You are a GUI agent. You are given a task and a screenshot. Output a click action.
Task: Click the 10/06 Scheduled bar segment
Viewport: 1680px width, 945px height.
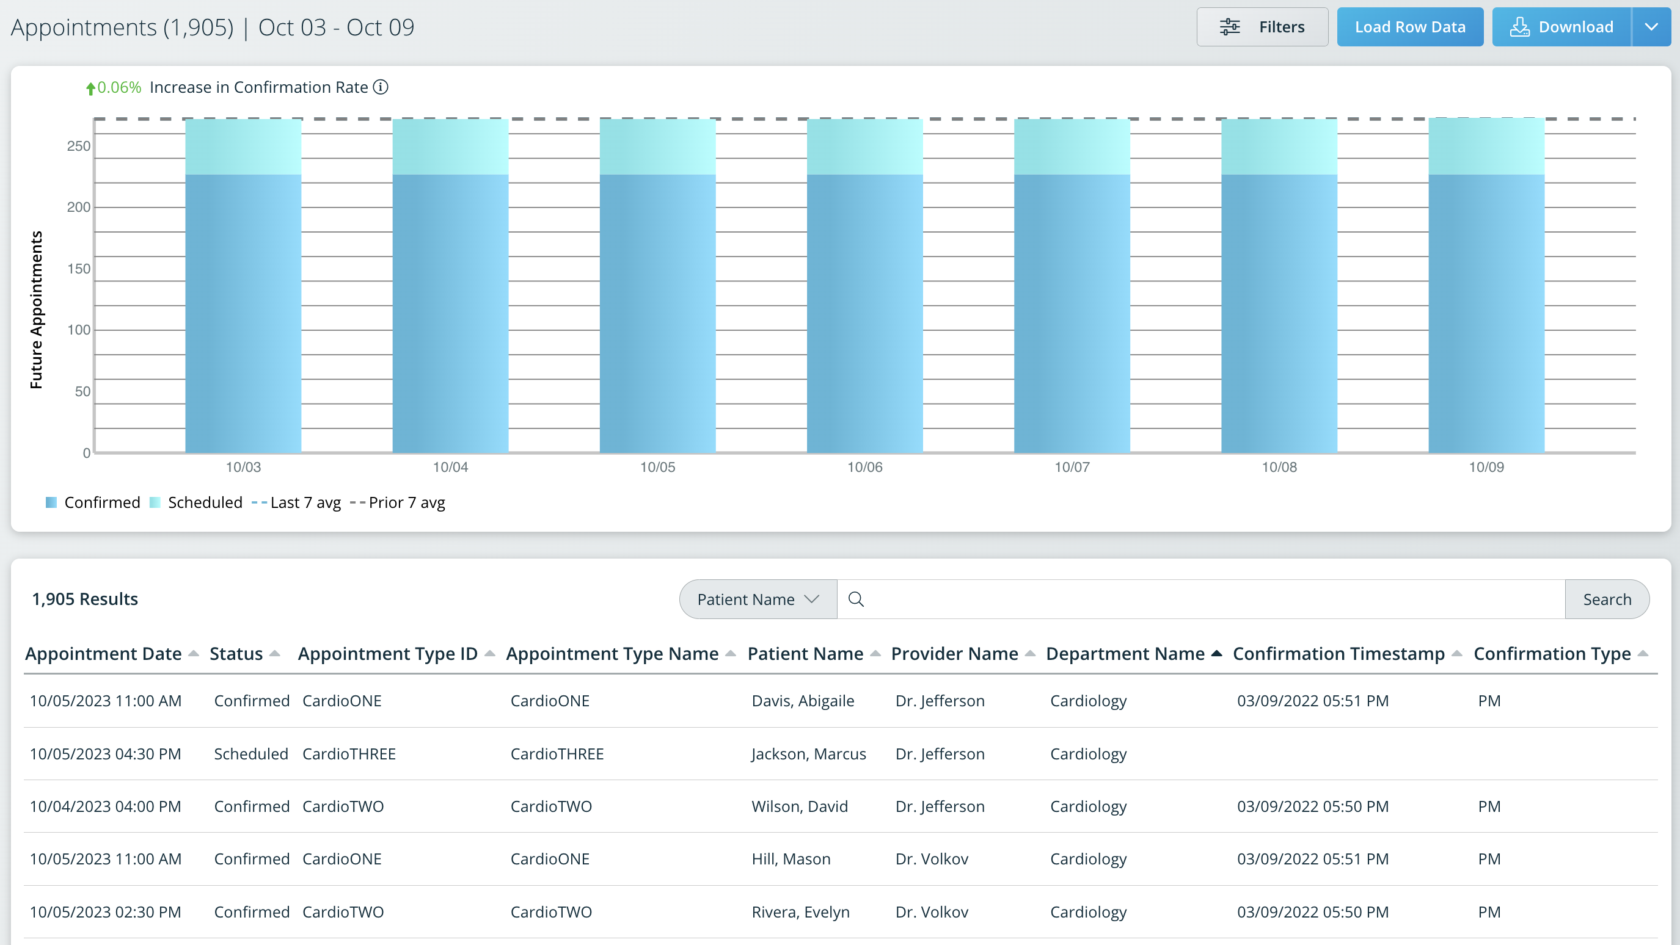[x=865, y=147]
